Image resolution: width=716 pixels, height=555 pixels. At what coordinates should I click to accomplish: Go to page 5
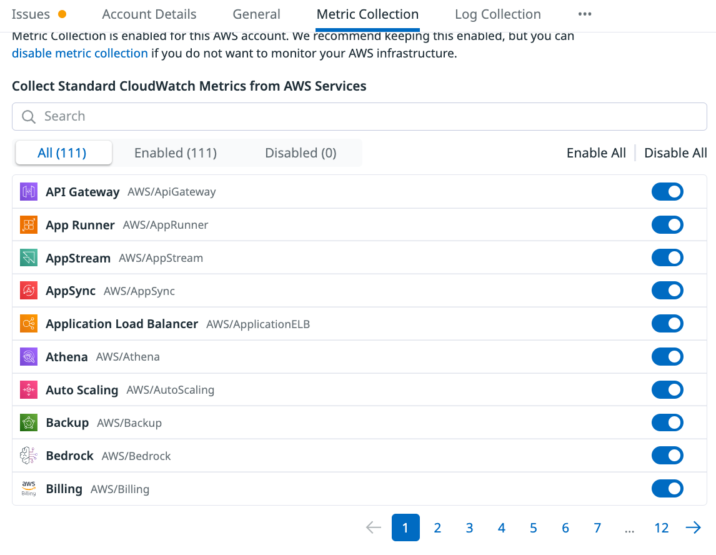pos(534,527)
